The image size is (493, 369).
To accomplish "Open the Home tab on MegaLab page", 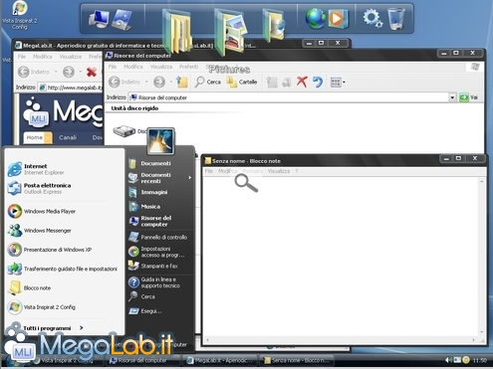I will pyautogui.click(x=38, y=137).
